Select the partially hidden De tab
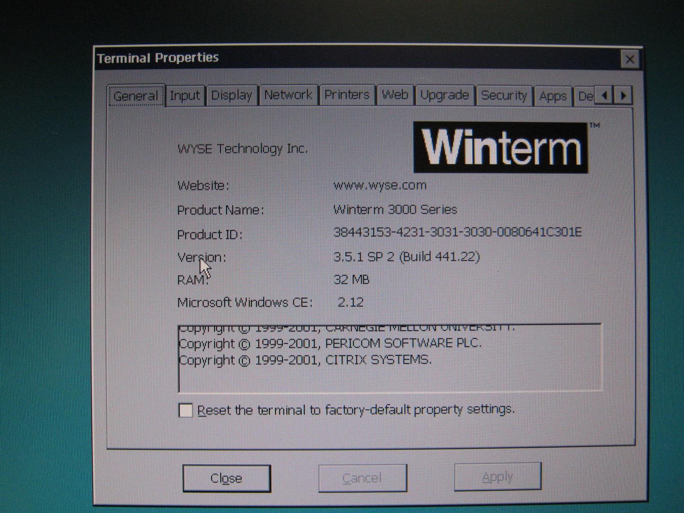This screenshot has width=684, height=513. (585, 96)
